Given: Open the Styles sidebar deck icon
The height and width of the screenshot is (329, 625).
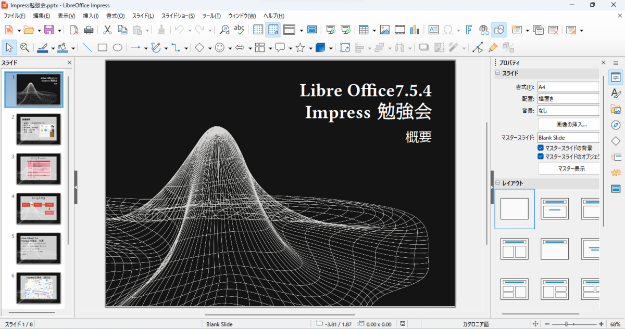Looking at the screenshot, I should [x=616, y=93].
